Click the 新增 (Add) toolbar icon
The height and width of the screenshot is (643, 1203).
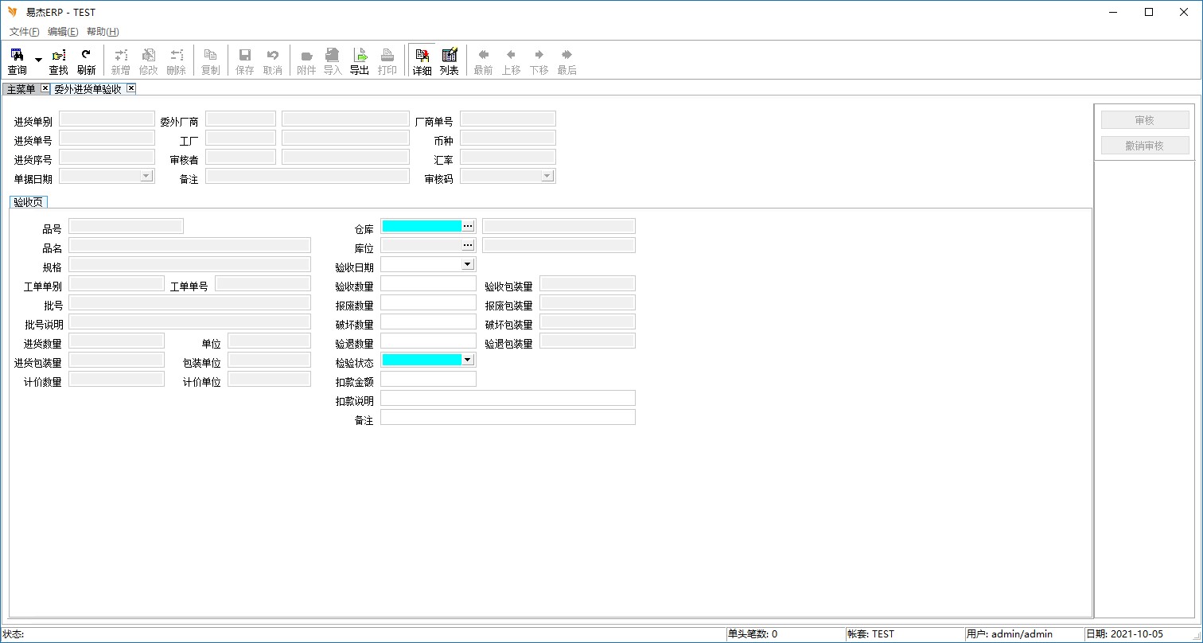click(x=120, y=61)
